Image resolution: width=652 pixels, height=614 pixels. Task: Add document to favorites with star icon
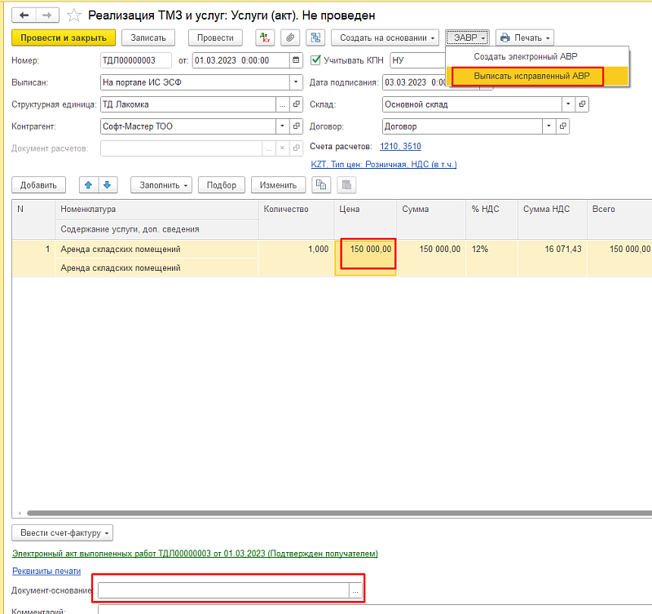click(x=73, y=15)
